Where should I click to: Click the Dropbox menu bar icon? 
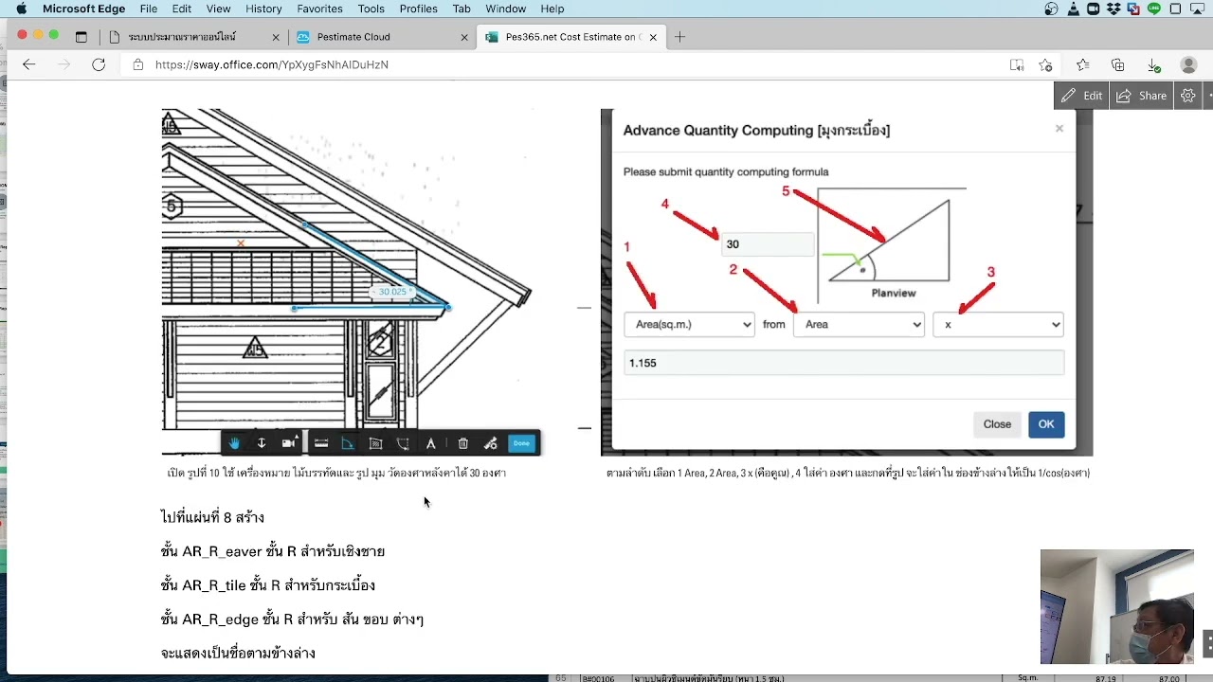[1113, 9]
